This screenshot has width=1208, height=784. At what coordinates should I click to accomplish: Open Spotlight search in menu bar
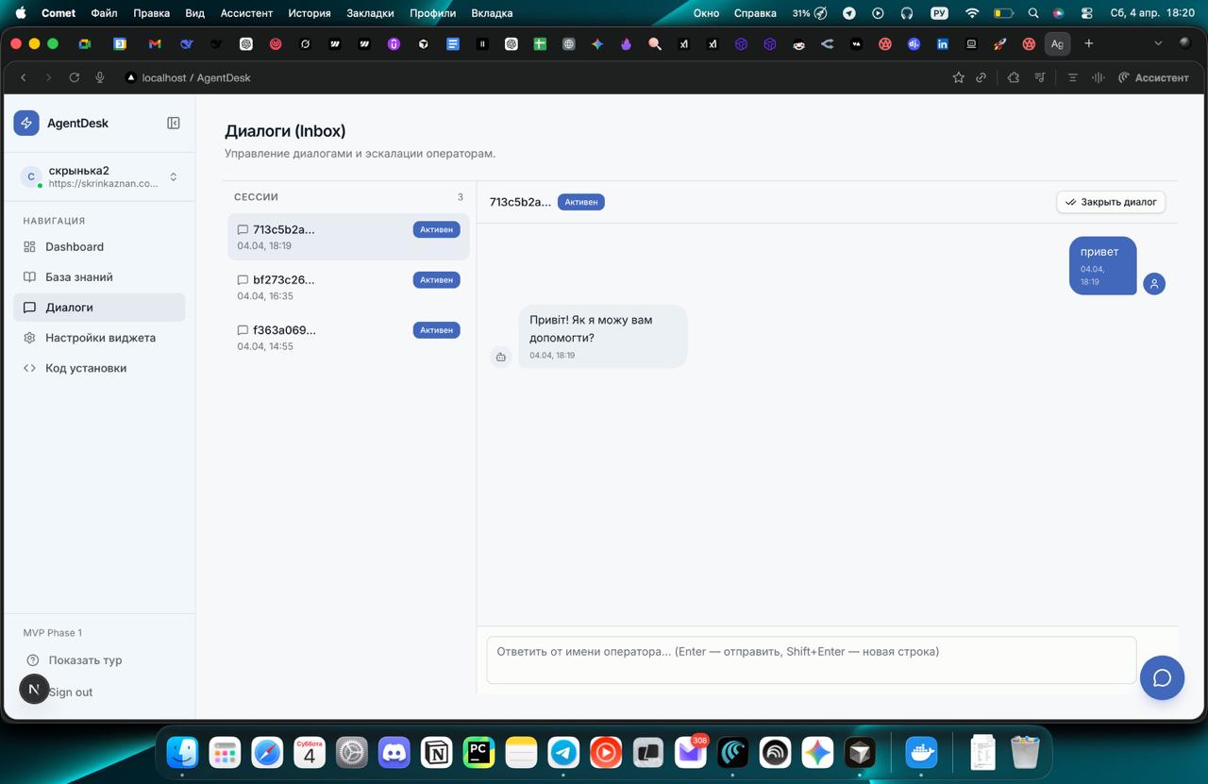tap(1032, 13)
